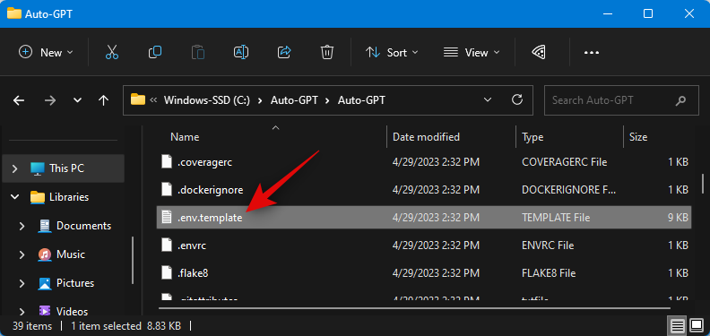The height and width of the screenshot is (336, 710).
Task: Open the New dropdown menu
Action: coord(46,53)
